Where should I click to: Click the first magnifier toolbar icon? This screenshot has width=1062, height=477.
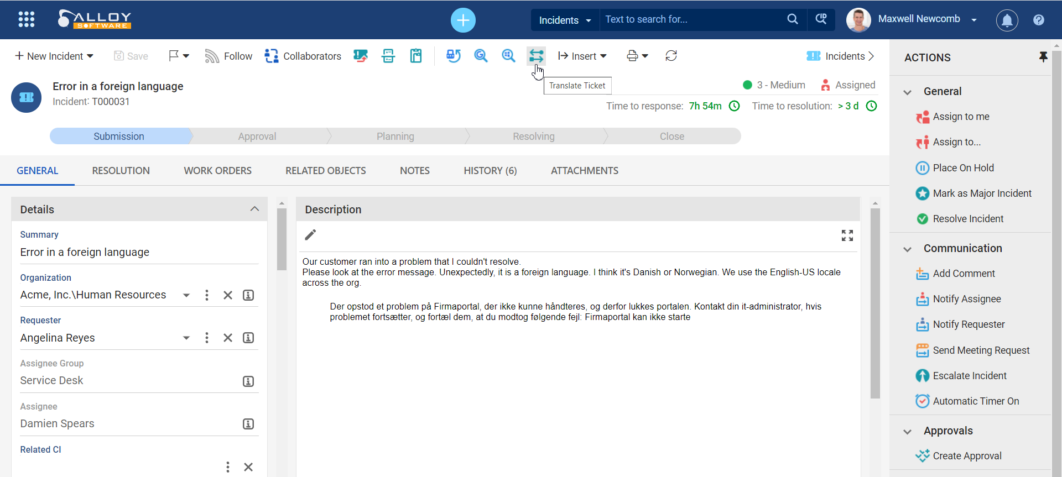point(481,56)
